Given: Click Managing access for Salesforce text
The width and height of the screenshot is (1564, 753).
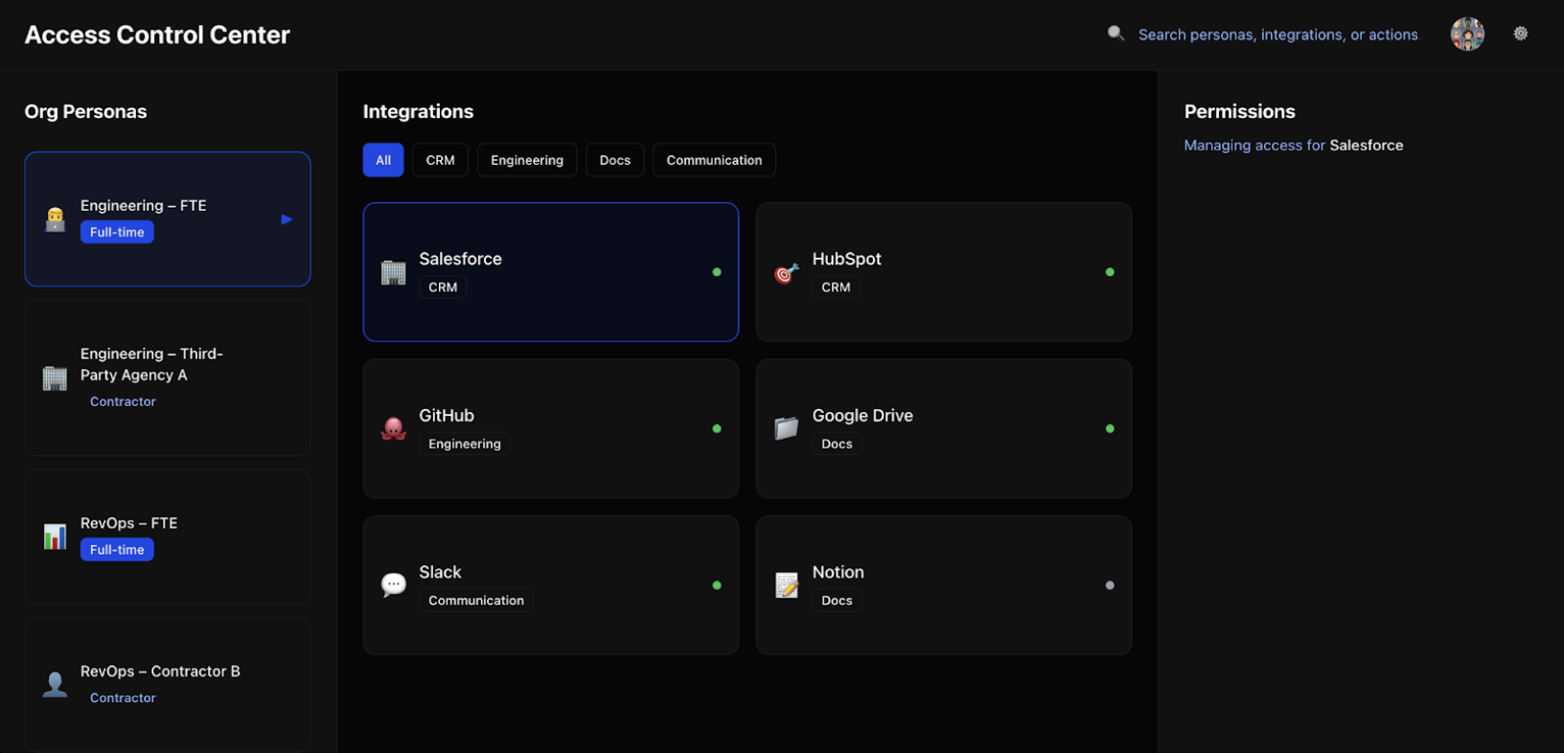Looking at the screenshot, I should [1294, 146].
